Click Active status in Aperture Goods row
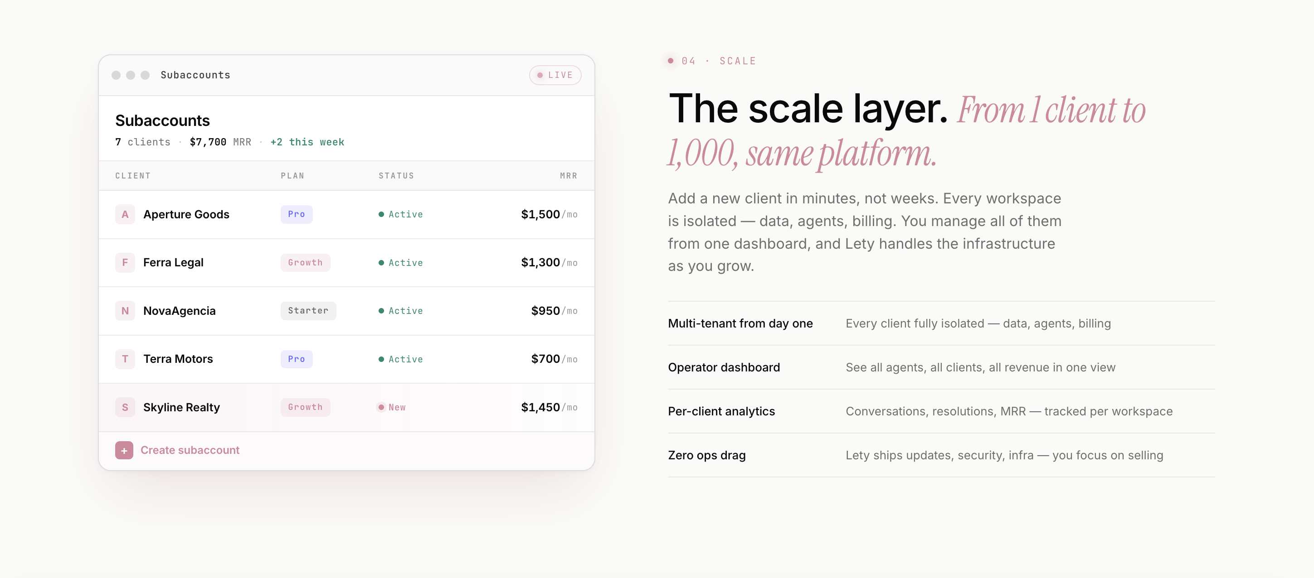Screen dimensions: 1314x578 click(x=400, y=214)
